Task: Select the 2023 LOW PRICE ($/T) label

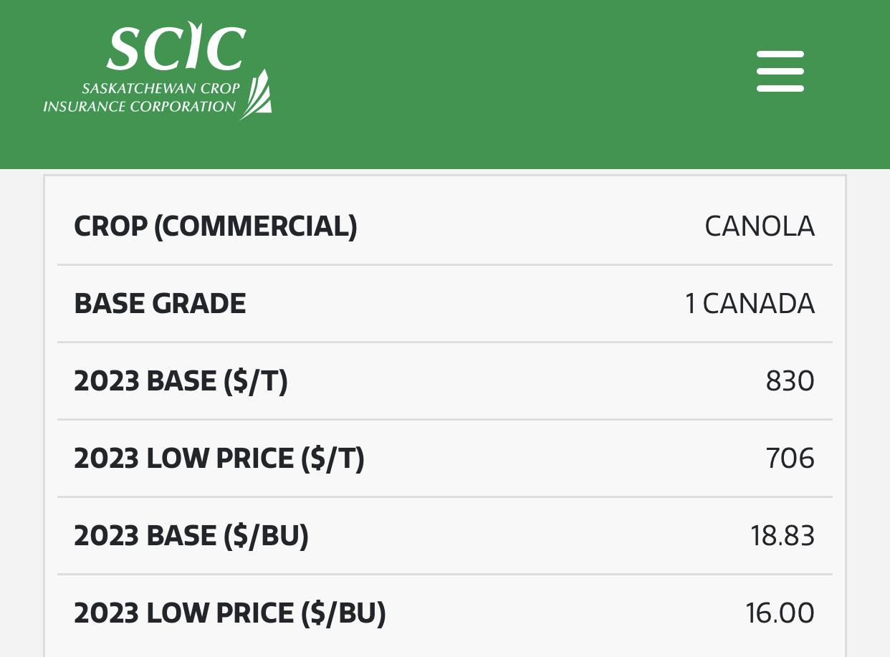Action: tap(219, 459)
